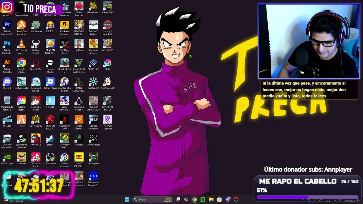Open the Among Us desktop shortcut
The width and height of the screenshot is (363, 204).
coord(36,140)
